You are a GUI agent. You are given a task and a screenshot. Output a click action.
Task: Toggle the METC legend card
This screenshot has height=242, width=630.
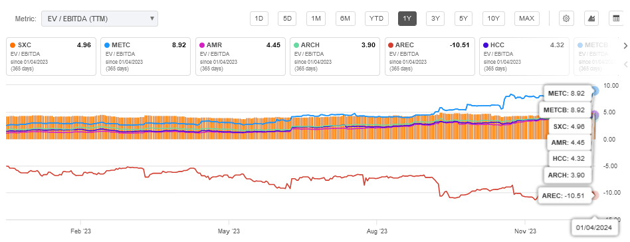(146, 57)
